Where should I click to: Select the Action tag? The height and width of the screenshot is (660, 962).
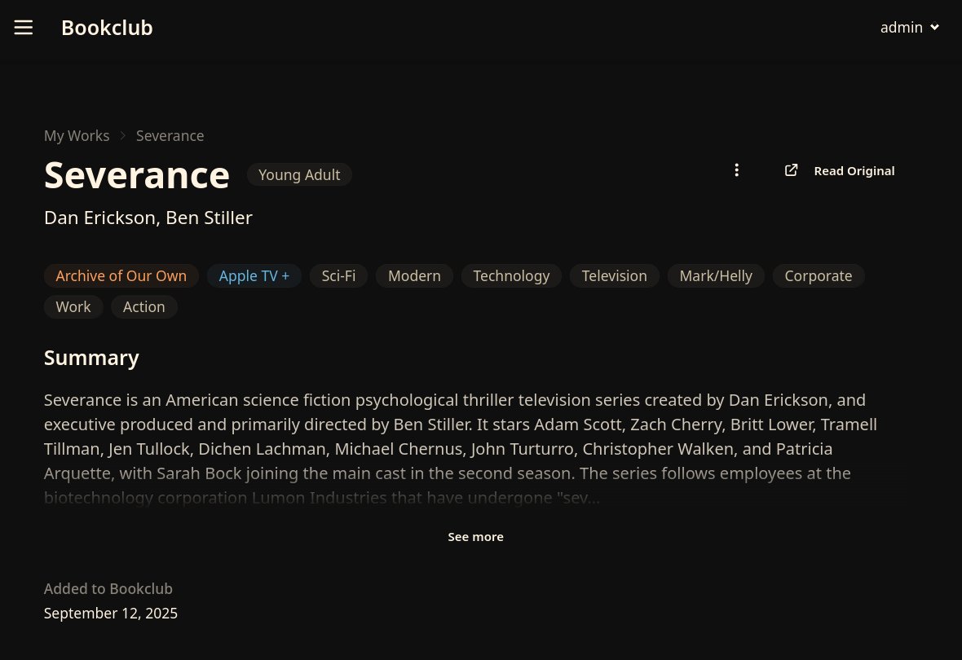pos(144,306)
